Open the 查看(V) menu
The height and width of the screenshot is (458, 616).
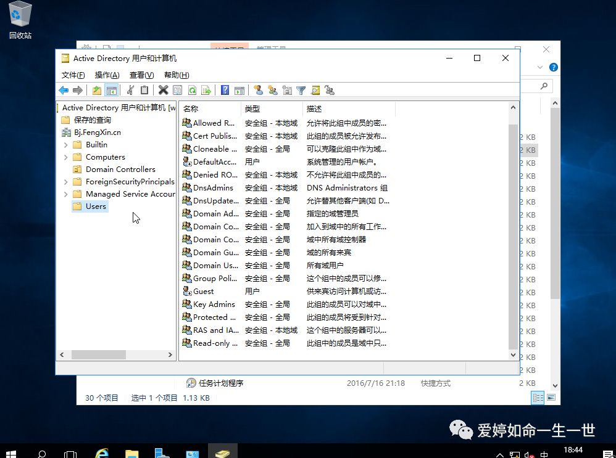141,75
